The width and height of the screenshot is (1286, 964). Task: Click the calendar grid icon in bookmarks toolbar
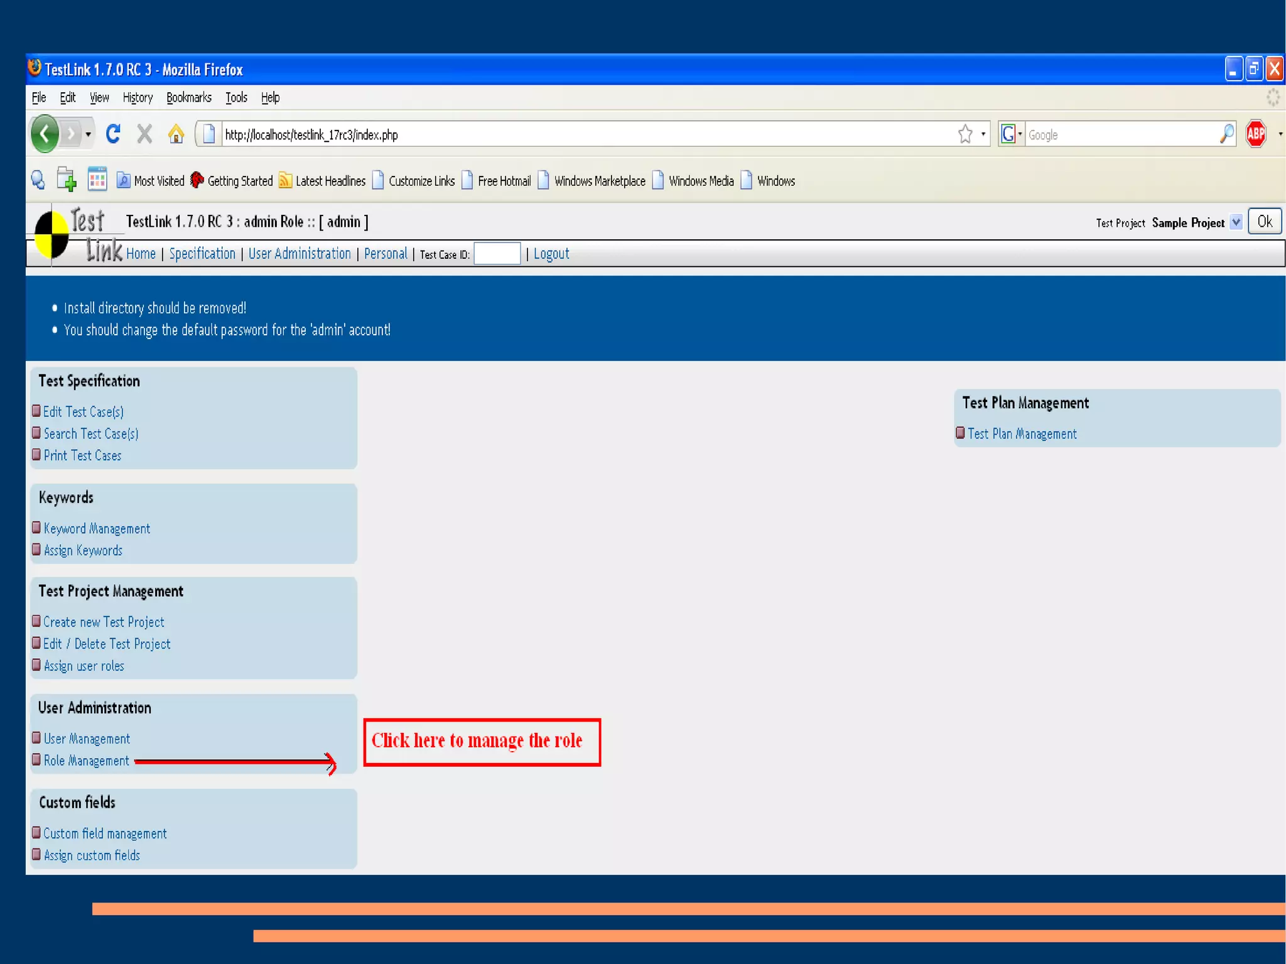(97, 180)
